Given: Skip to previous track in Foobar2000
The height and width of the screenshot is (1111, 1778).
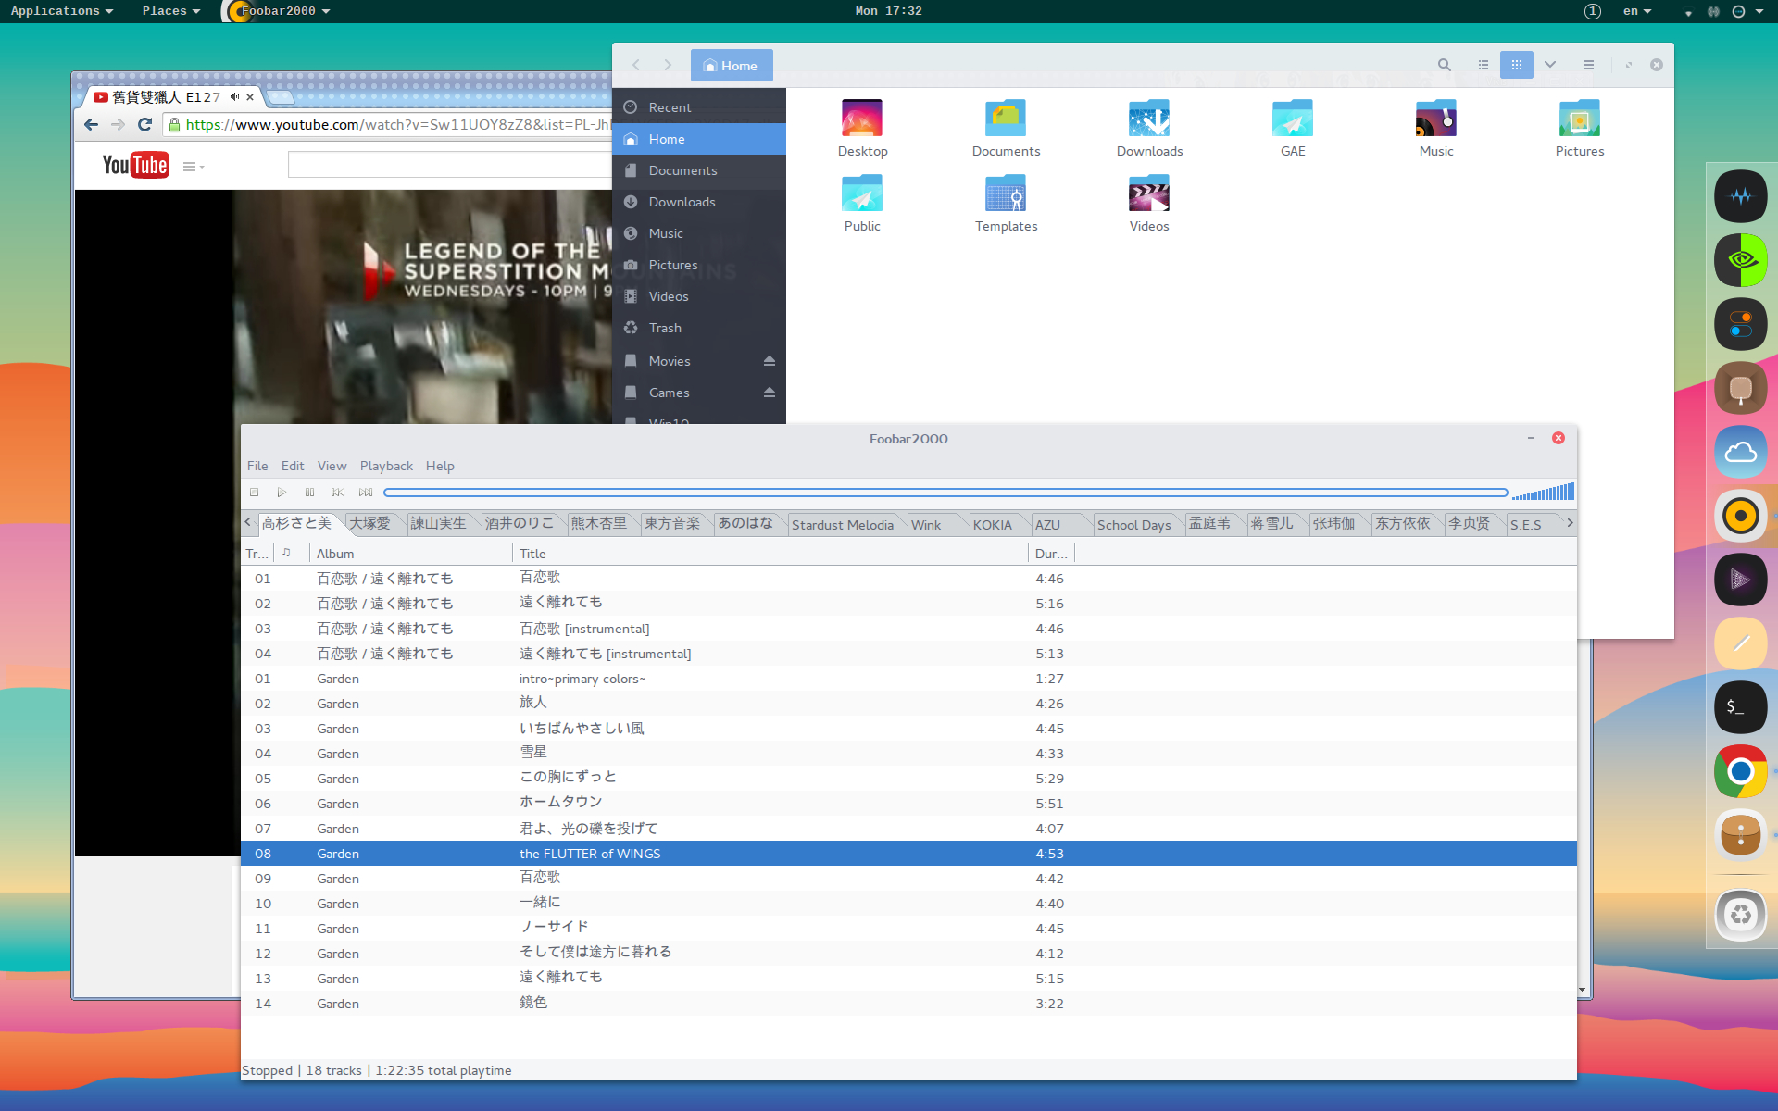Looking at the screenshot, I should [x=338, y=493].
